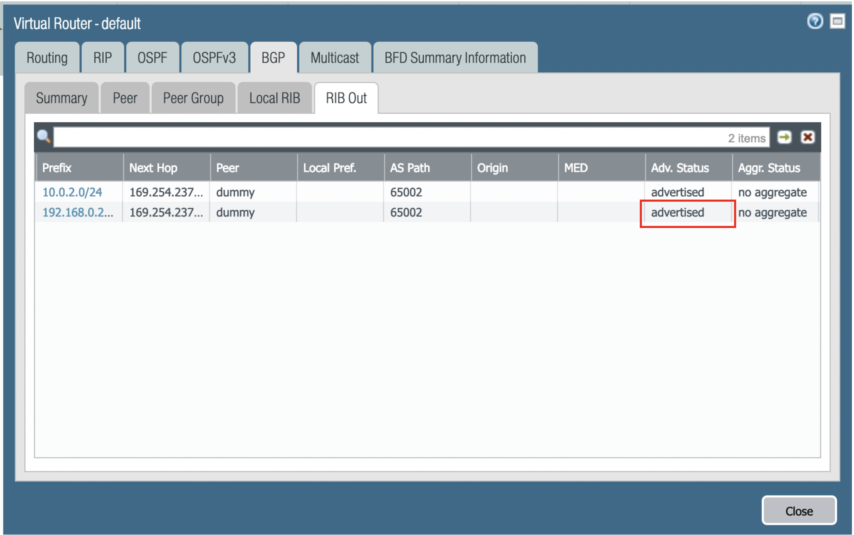The height and width of the screenshot is (535, 854).
Task: Show the BGP Summary sub-tab
Action: 62,98
